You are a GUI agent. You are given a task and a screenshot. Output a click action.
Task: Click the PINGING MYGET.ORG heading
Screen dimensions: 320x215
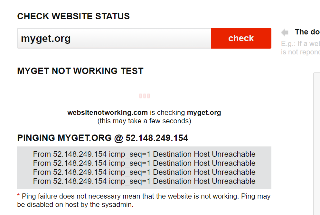(103, 138)
